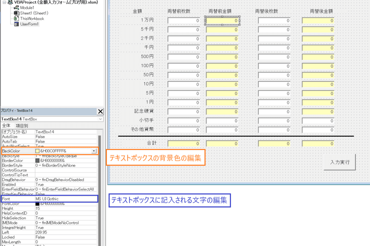Select the ThisWorkbook tree item label
Viewport: 370px width, 246px height.
pos(32,18)
